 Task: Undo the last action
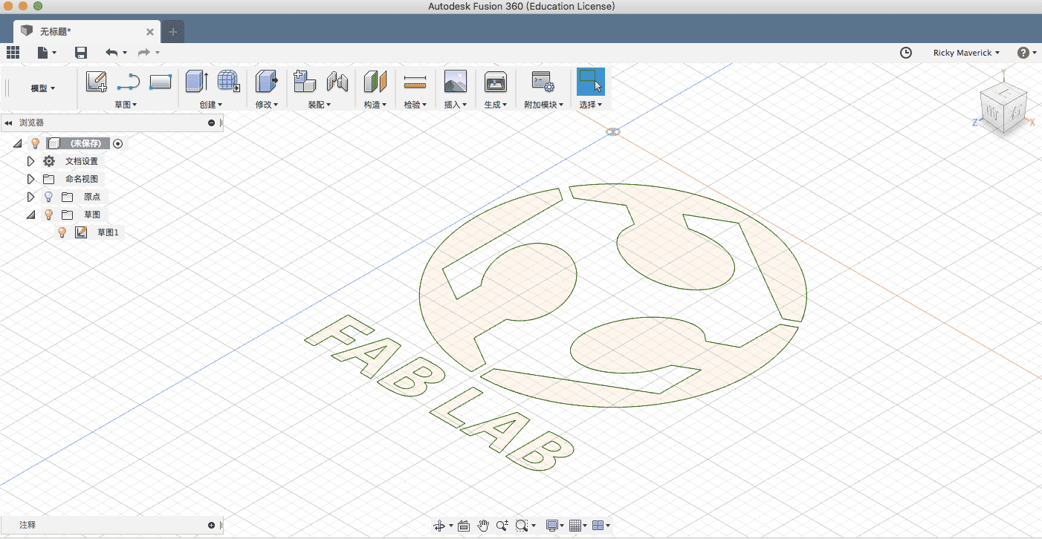111,52
